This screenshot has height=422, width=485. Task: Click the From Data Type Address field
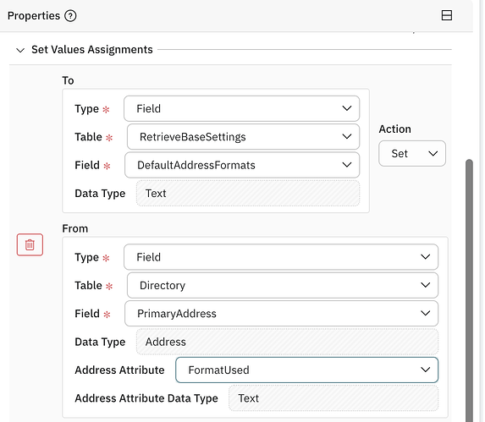(287, 342)
